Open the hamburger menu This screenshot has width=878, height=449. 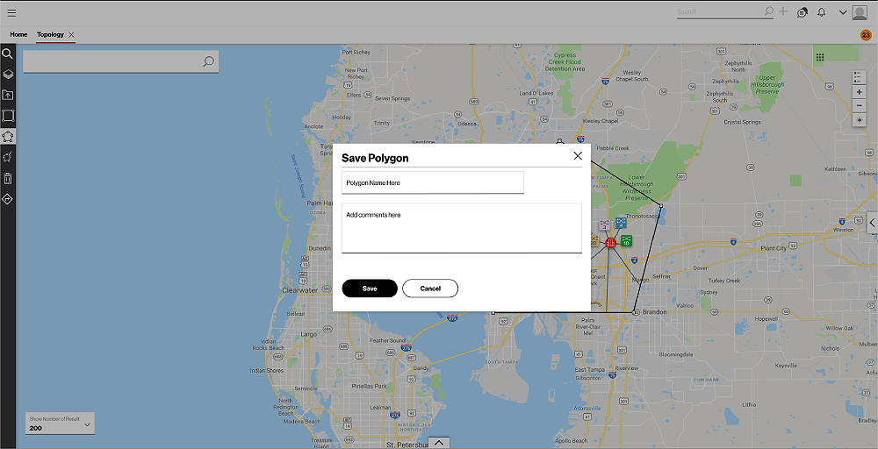[11, 13]
